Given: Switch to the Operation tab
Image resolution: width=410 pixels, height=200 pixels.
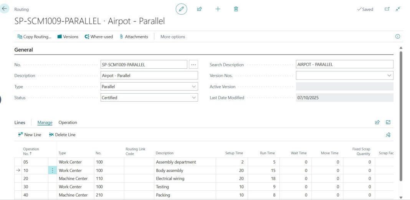Looking at the screenshot, I should click(x=68, y=122).
